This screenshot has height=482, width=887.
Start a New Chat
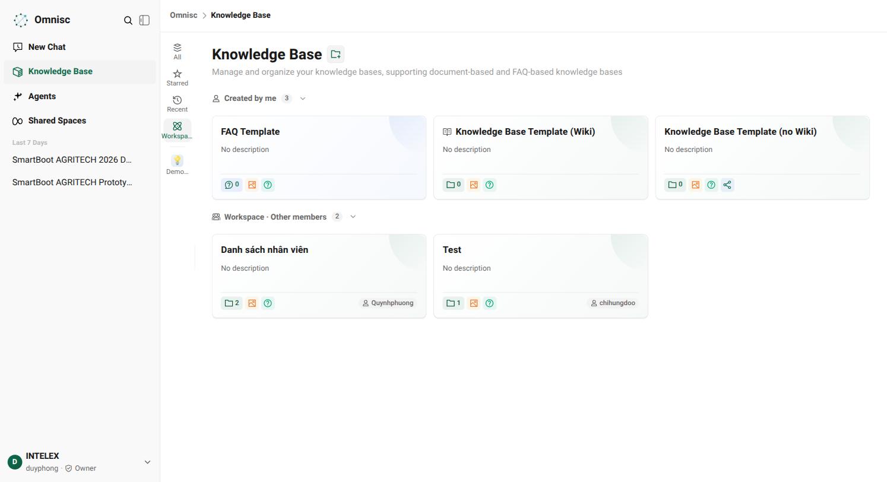(80, 47)
